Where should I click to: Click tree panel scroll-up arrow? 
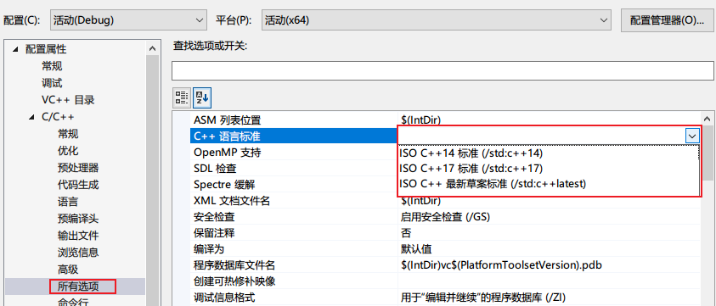pos(153,48)
